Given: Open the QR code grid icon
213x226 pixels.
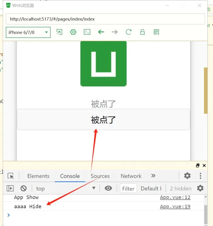Looking at the screenshot, I should click(x=156, y=32).
